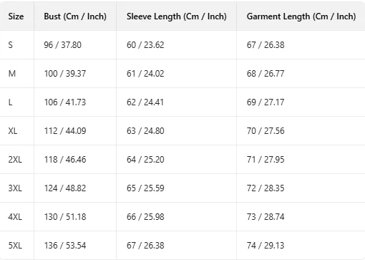The height and width of the screenshot is (260, 365).
Task: Click the 4XL size cell
Action: [15, 217]
